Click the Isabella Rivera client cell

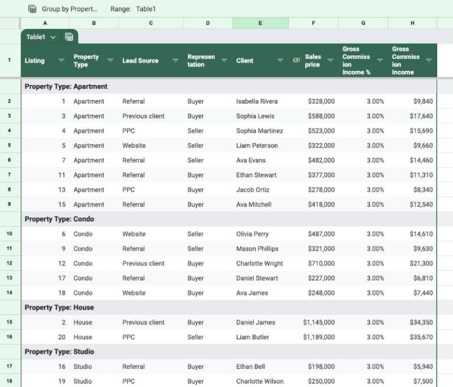tap(257, 101)
